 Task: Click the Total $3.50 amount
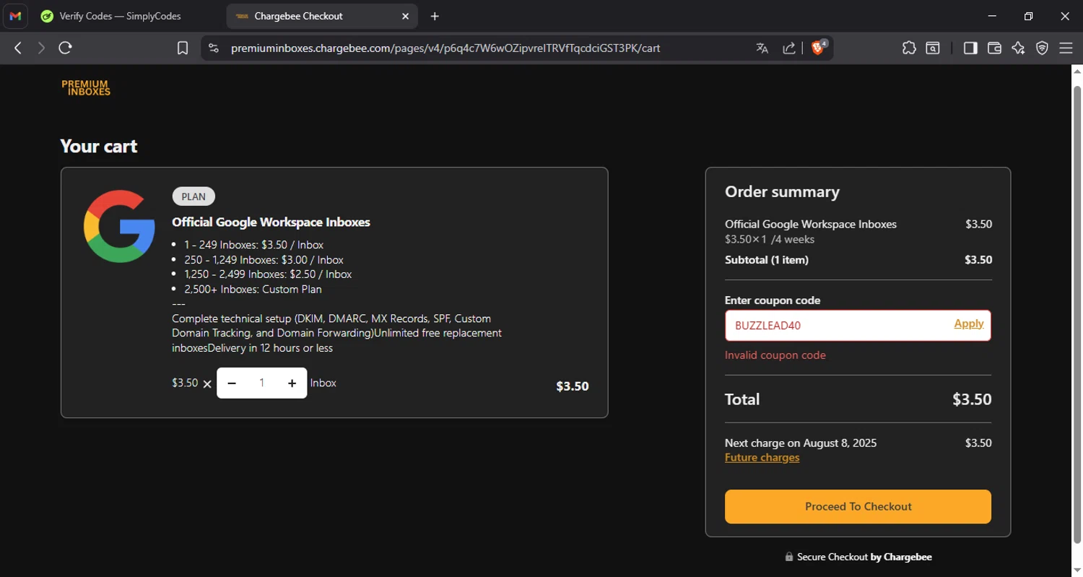[x=972, y=399]
